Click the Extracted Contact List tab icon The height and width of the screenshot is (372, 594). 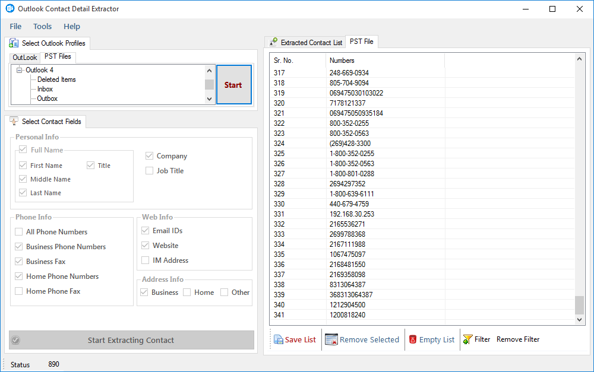[273, 42]
